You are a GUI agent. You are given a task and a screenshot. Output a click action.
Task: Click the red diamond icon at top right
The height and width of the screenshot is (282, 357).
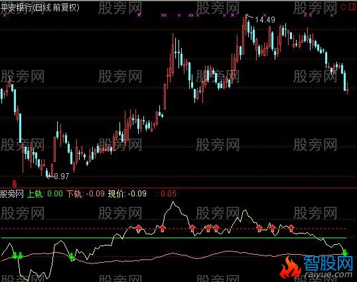tap(343, 7)
